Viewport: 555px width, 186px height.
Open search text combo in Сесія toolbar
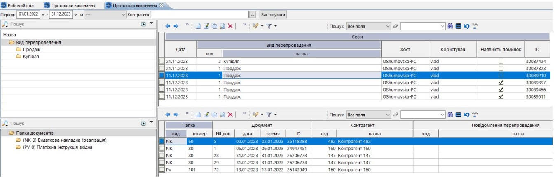tap(443, 26)
